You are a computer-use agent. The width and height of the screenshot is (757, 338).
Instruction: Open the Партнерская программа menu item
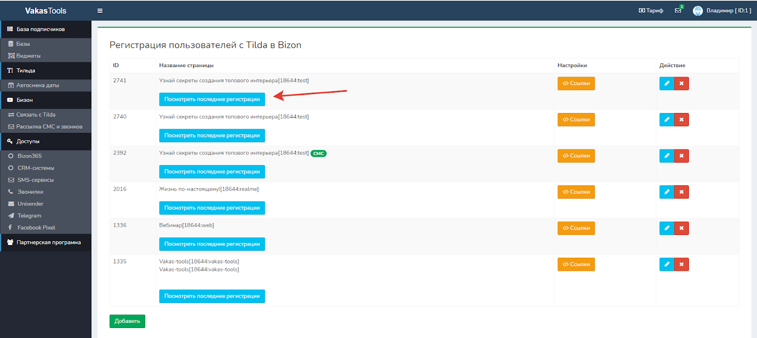[x=48, y=243]
